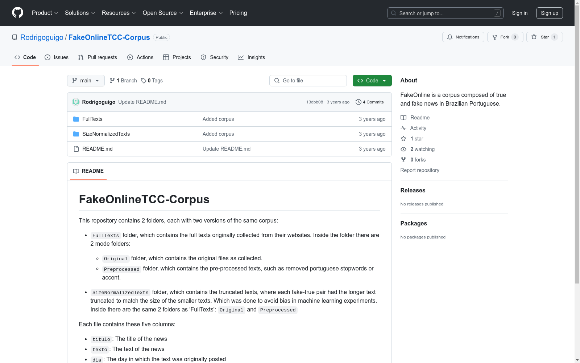This screenshot has width=580, height=363.
Task: Open the Rodrigoguigo owner profile link
Action: point(42,37)
